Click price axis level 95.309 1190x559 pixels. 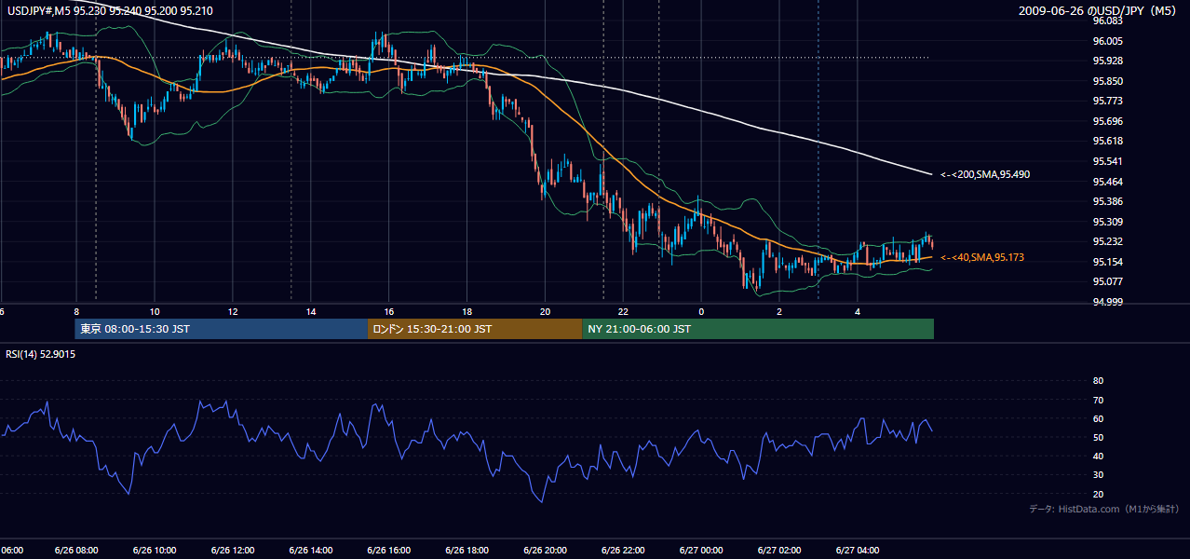pyautogui.click(x=1108, y=222)
